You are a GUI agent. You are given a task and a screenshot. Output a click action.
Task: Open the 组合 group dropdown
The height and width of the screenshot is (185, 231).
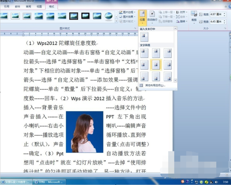[182, 17]
